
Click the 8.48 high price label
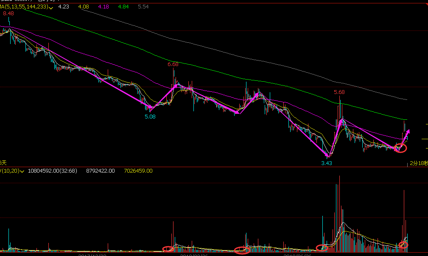[x=8, y=14]
